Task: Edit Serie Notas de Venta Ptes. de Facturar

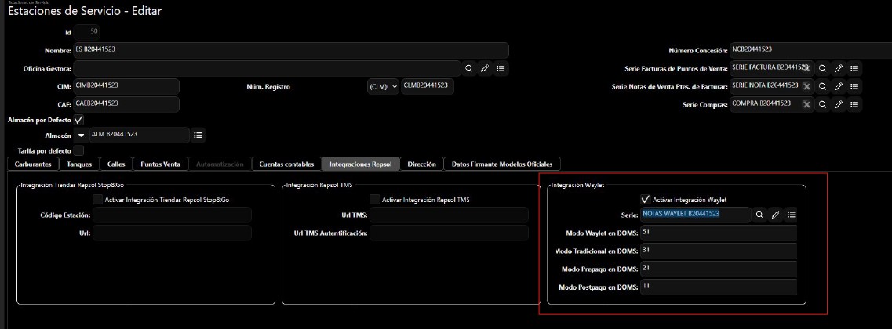Action: (x=839, y=86)
